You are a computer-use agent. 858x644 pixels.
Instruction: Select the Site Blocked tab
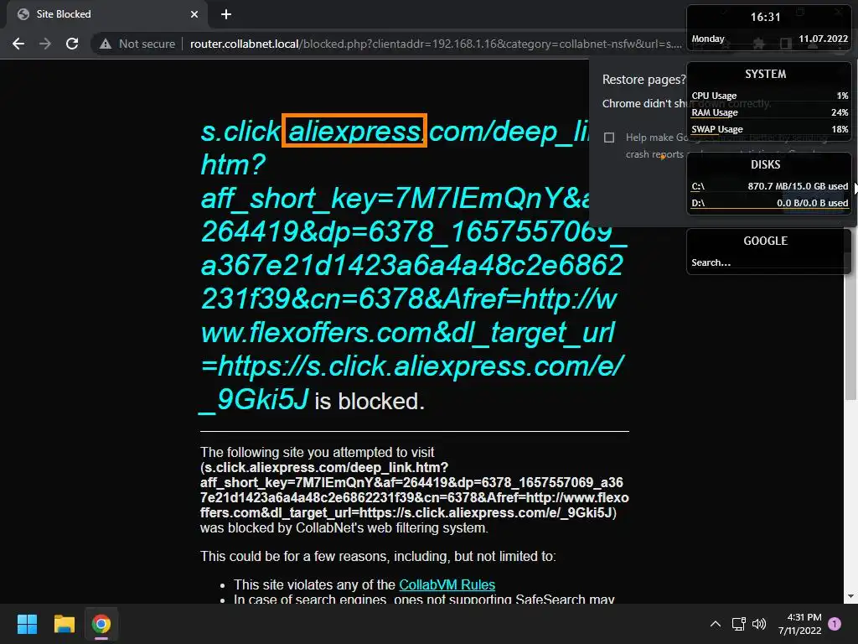[x=106, y=15]
